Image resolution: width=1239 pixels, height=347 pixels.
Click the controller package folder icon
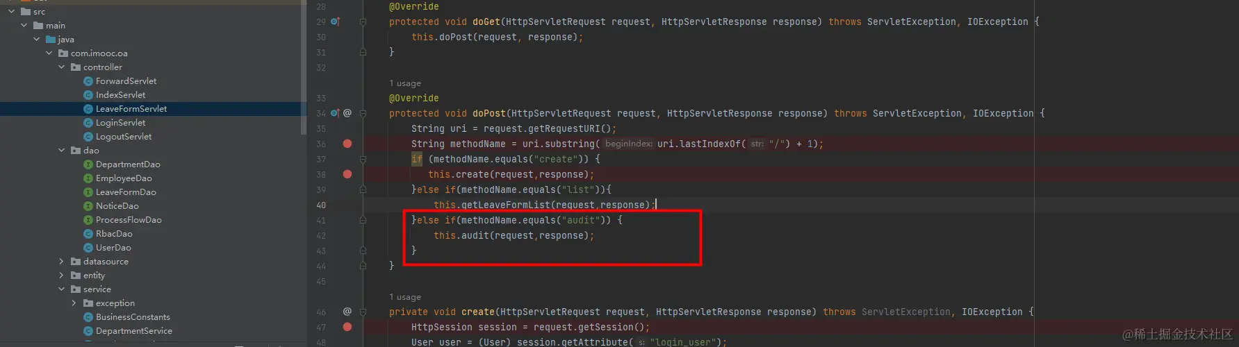click(76, 67)
